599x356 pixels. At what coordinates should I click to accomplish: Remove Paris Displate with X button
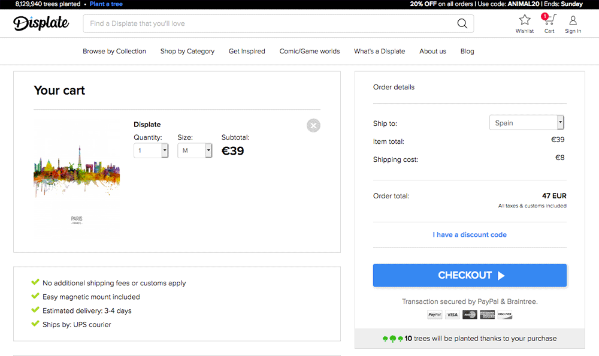click(x=313, y=125)
